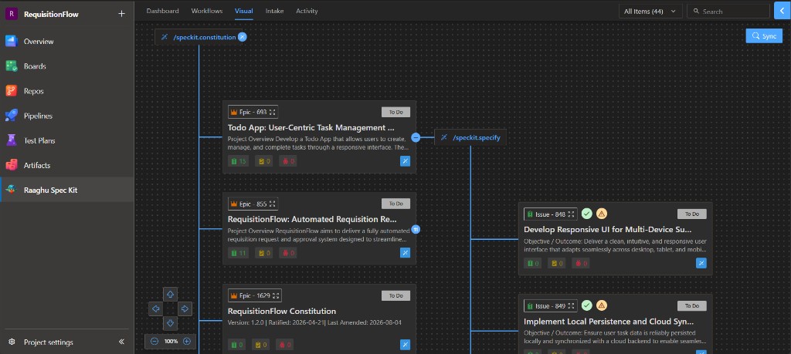This screenshot has height=354, width=791.
Task: Click To Do status on Epic 1629
Action: 395,295
